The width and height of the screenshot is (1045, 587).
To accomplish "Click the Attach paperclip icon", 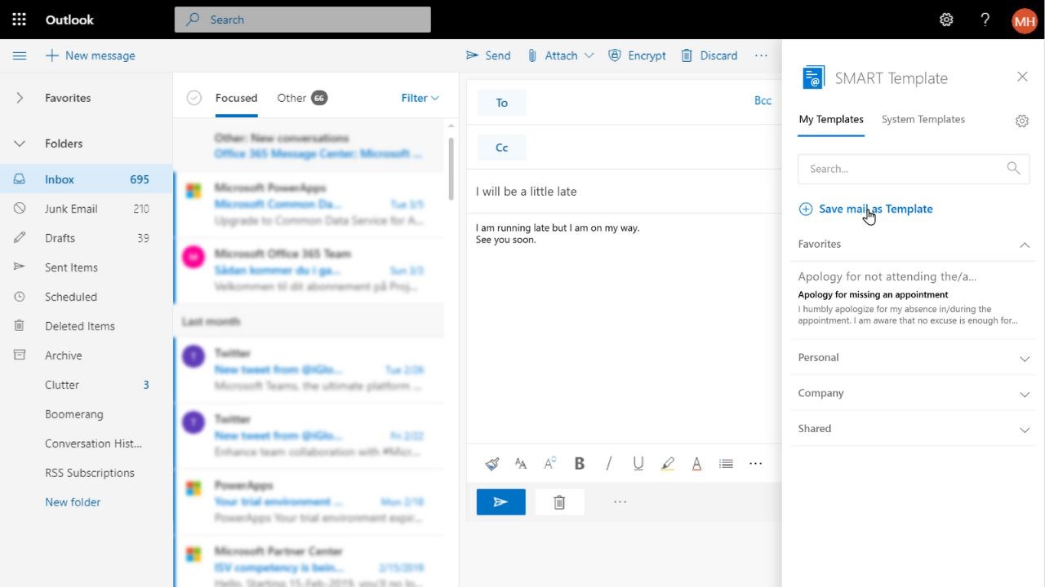I will [x=532, y=55].
